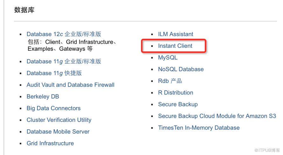Open Database 11g 企业版/标准版 link
283x155 pixels.
tap(64, 61)
